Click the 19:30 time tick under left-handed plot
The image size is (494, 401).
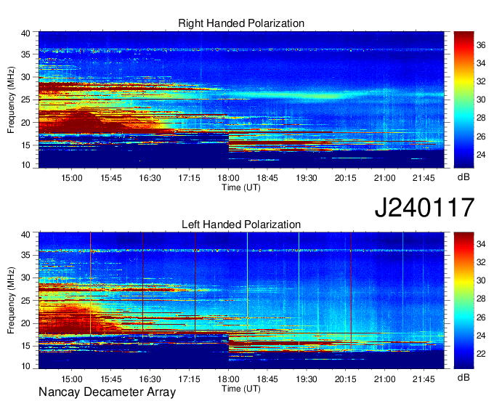[307, 378]
